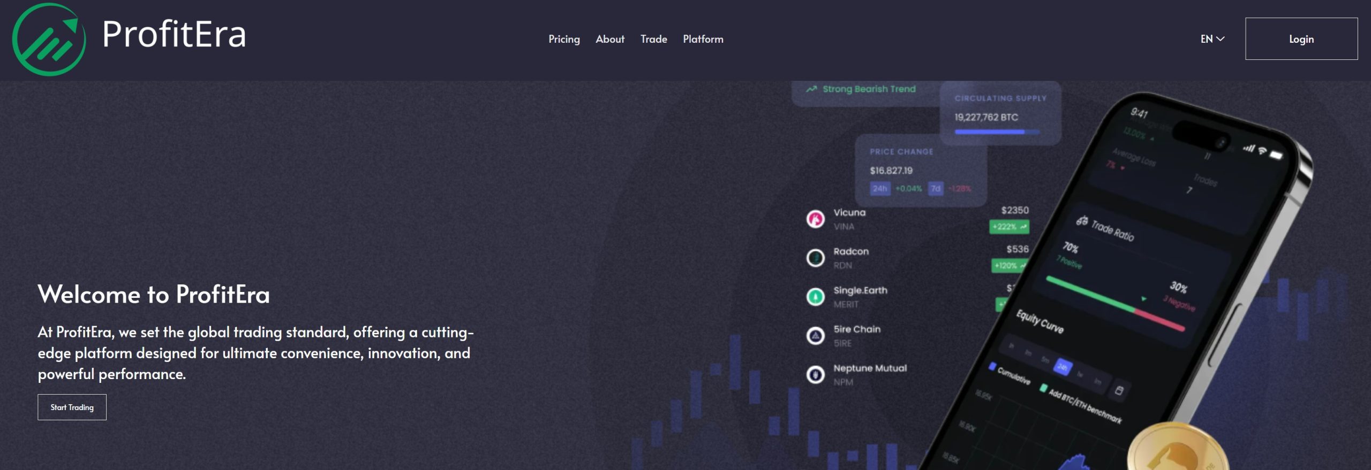Open the Platform navigation link
The height and width of the screenshot is (470, 1371).
point(703,39)
